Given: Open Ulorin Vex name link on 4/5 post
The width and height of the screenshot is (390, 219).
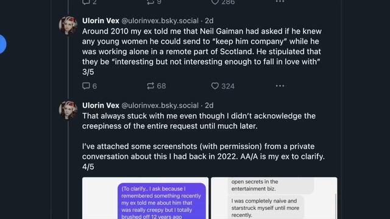Looking at the screenshot, I should [x=101, y=105].
